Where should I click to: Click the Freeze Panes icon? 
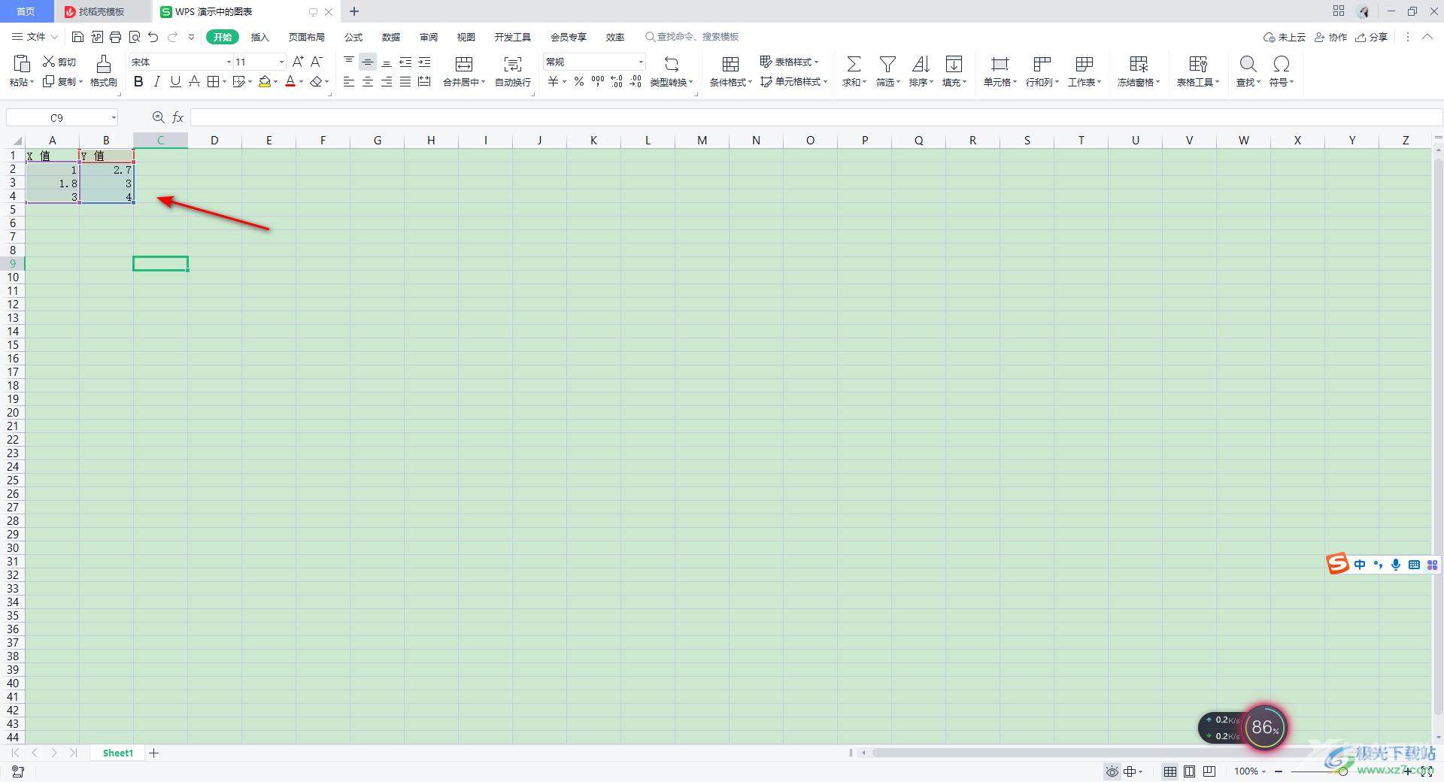(1139, 64)
